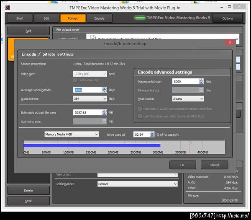Click the Audio 384 Kb/s value
The image size is (251, 220).
232,182
